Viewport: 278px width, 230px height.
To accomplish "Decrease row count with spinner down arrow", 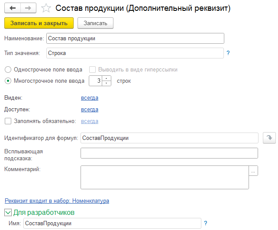I will coord(107,83).
